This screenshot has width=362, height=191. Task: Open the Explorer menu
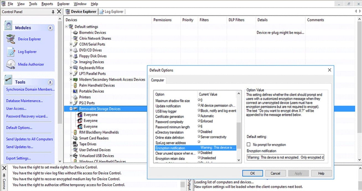pos(63,4)
